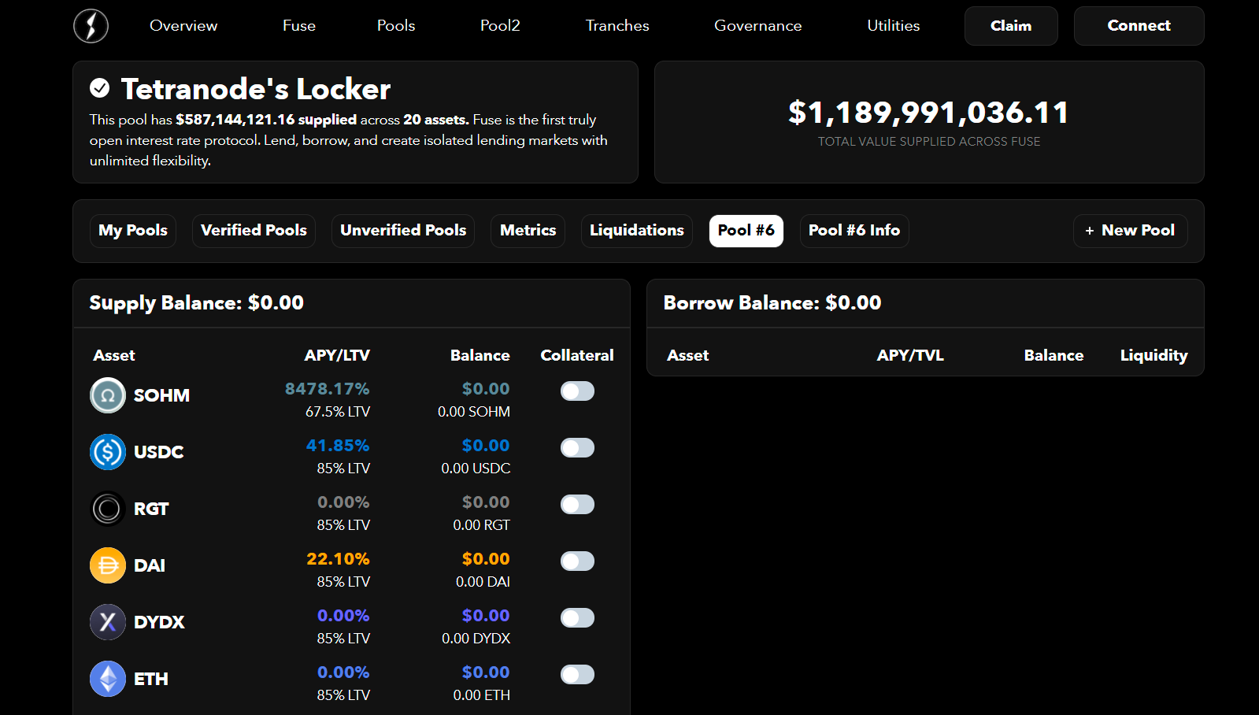
Task: Click the 8478.17% SOHM APY value
Action: (x=327, y=389)
